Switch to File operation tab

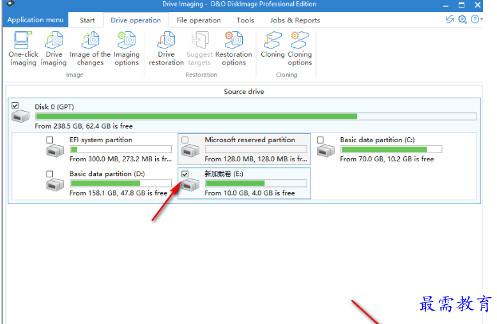[x=199, y=20]
